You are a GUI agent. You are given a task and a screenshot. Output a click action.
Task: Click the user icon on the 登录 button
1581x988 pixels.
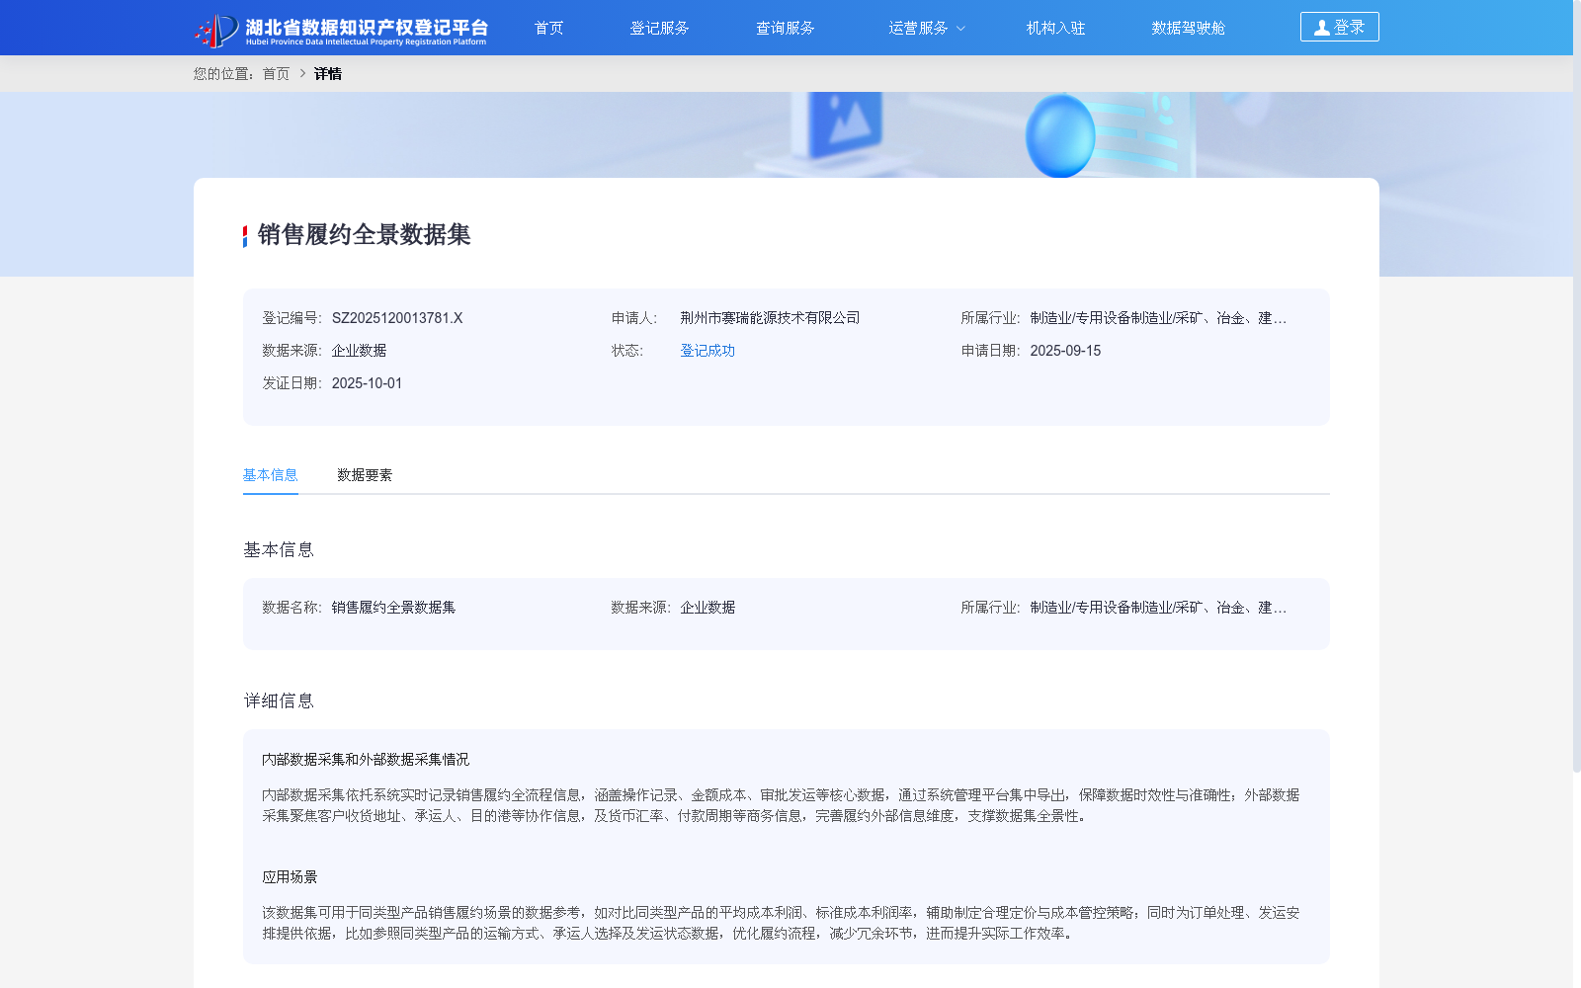click(x=1321, y=28)
